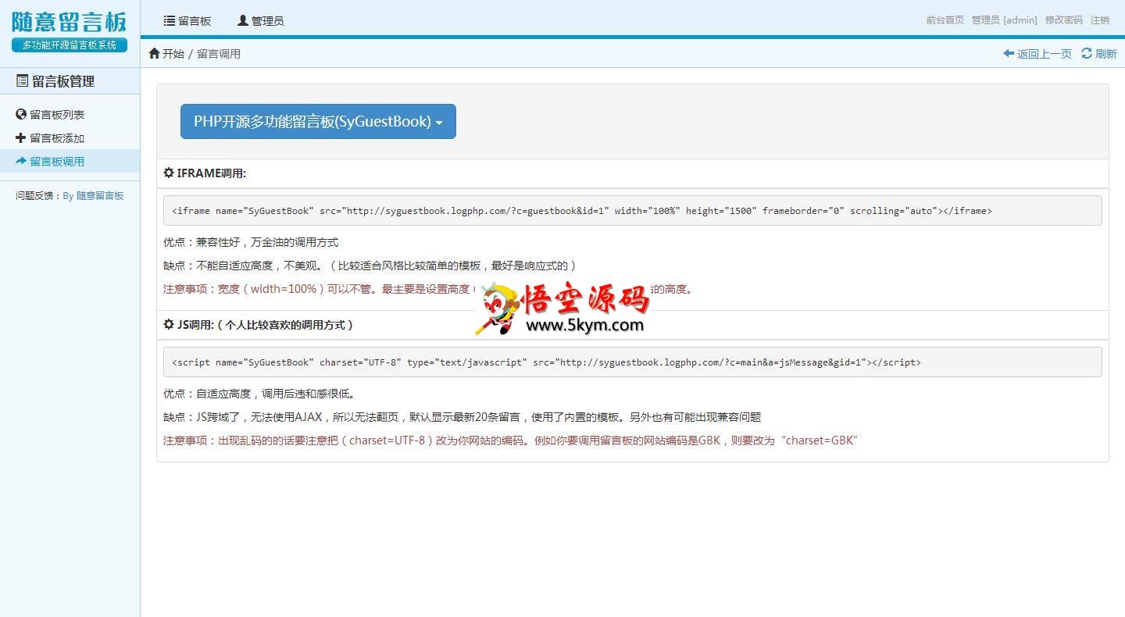Click the 优点：兼容性好 text line
1125x617 pixels.
coord(251,243)
